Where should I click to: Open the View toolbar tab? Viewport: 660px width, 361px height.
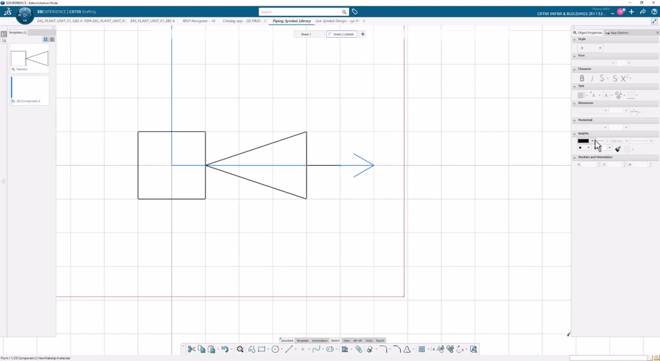pyautogui.click(x=346, y=340)
